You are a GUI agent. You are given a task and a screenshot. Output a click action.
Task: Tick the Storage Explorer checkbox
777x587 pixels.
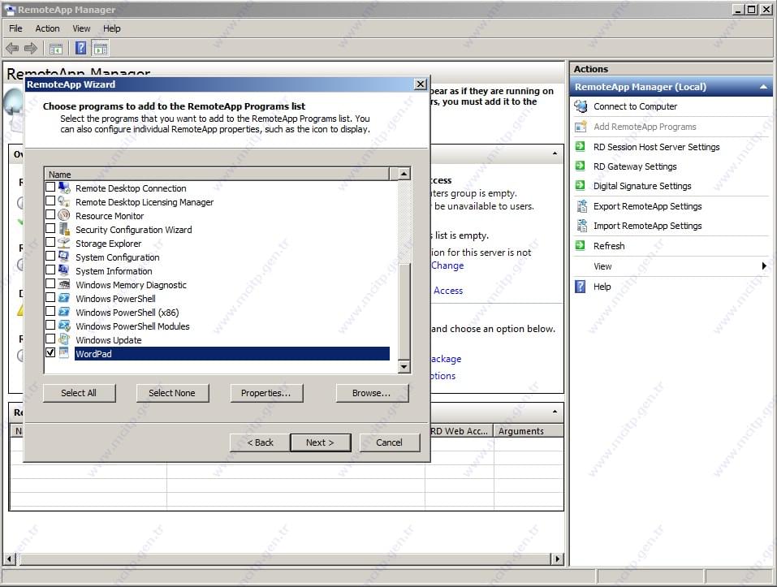[50, 243]
